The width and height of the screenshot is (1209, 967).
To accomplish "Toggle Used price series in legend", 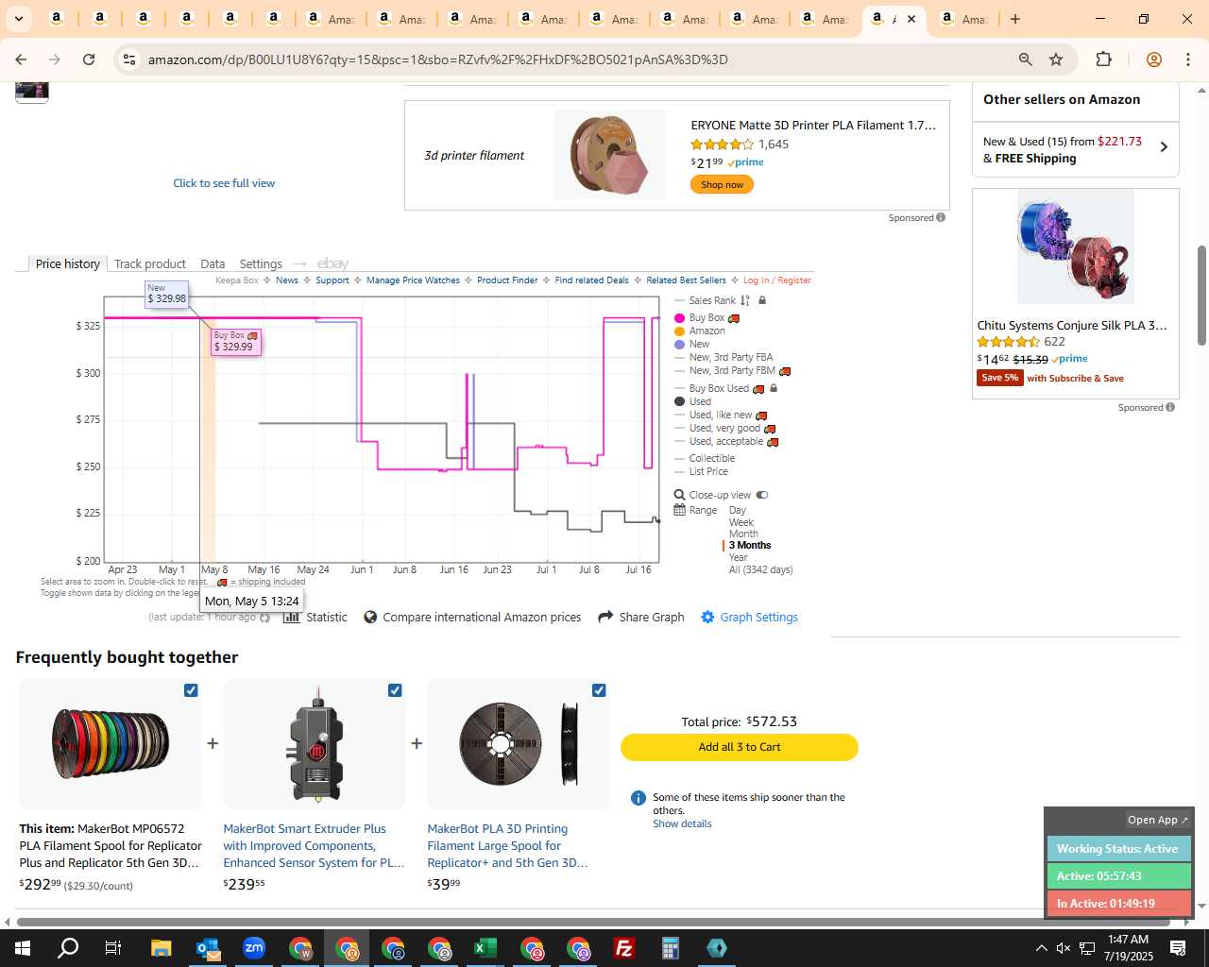I will click(693, 402).
